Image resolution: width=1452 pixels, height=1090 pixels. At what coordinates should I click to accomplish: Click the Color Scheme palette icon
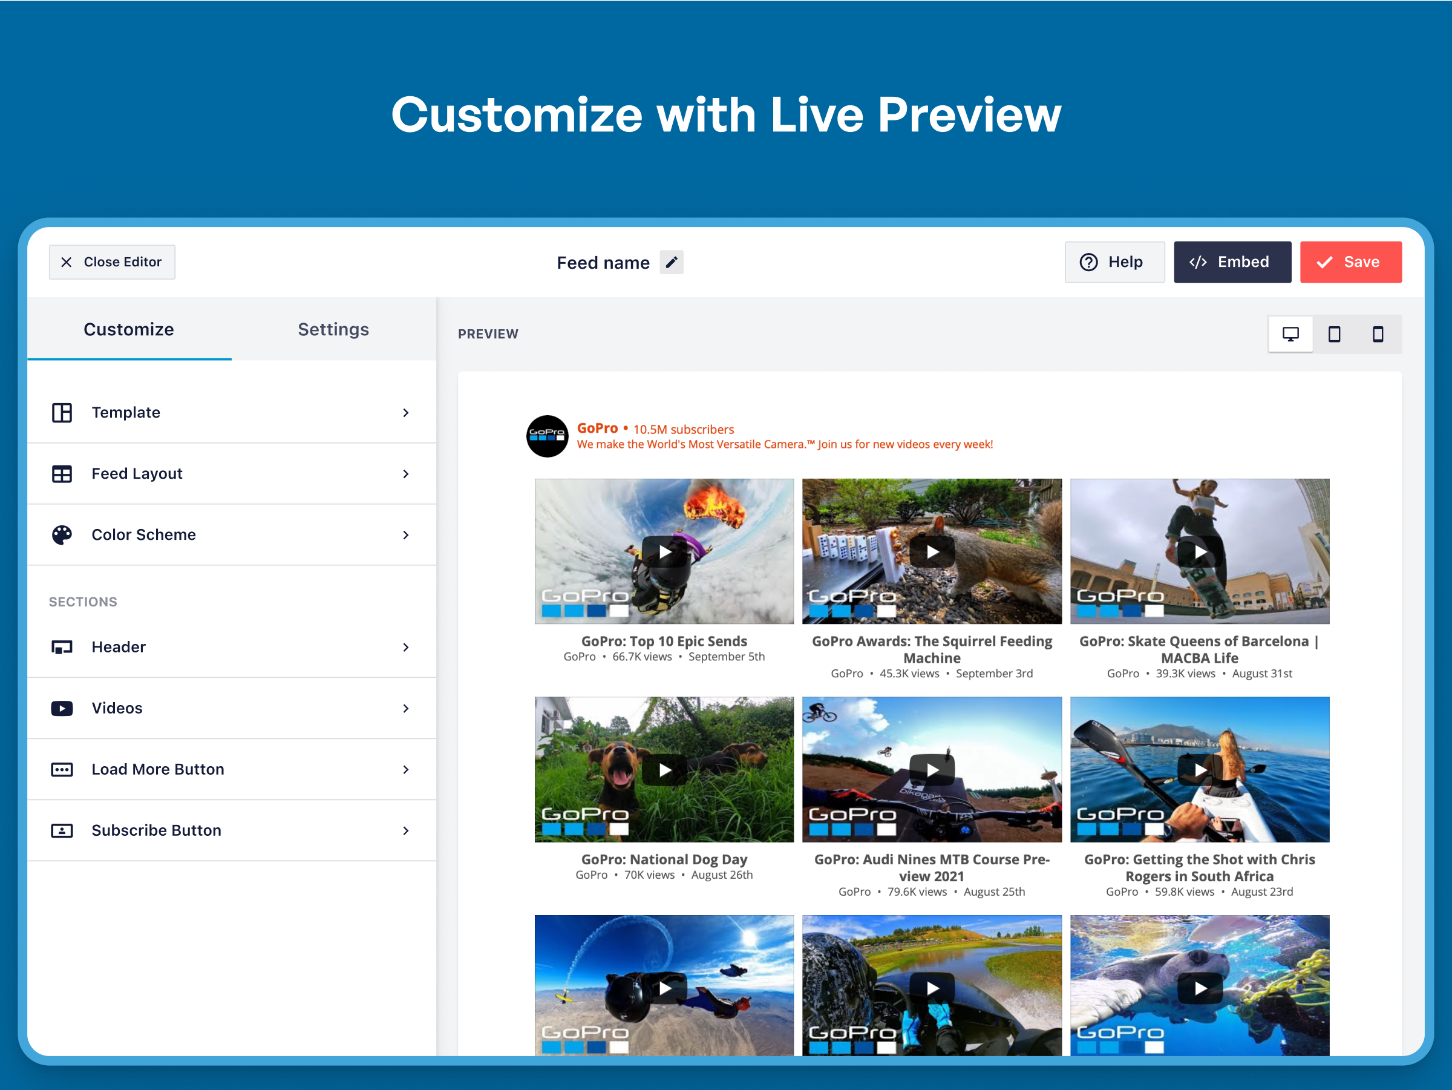pyautogui.click(x=62, y=534)
